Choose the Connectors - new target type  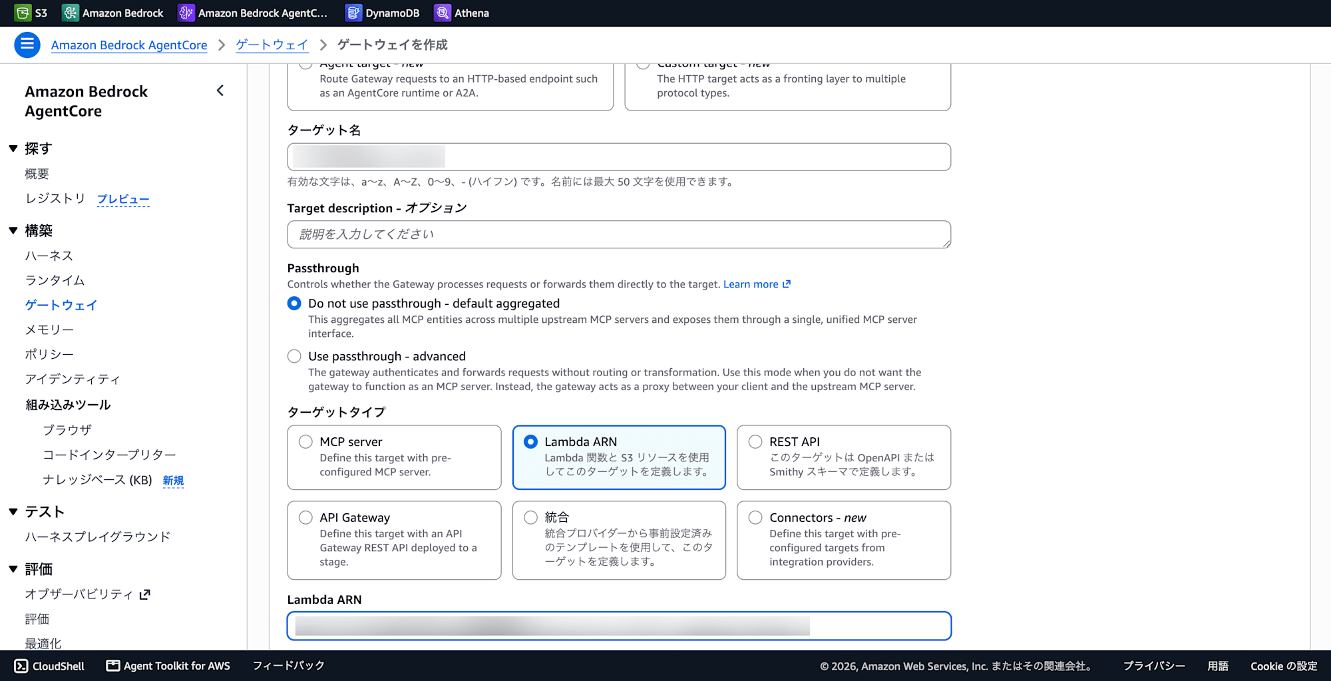pyautogui.click(x=844, y=540)
